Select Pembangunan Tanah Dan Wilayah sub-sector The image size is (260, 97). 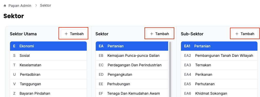pyautogui.click(x=219, y=56)
